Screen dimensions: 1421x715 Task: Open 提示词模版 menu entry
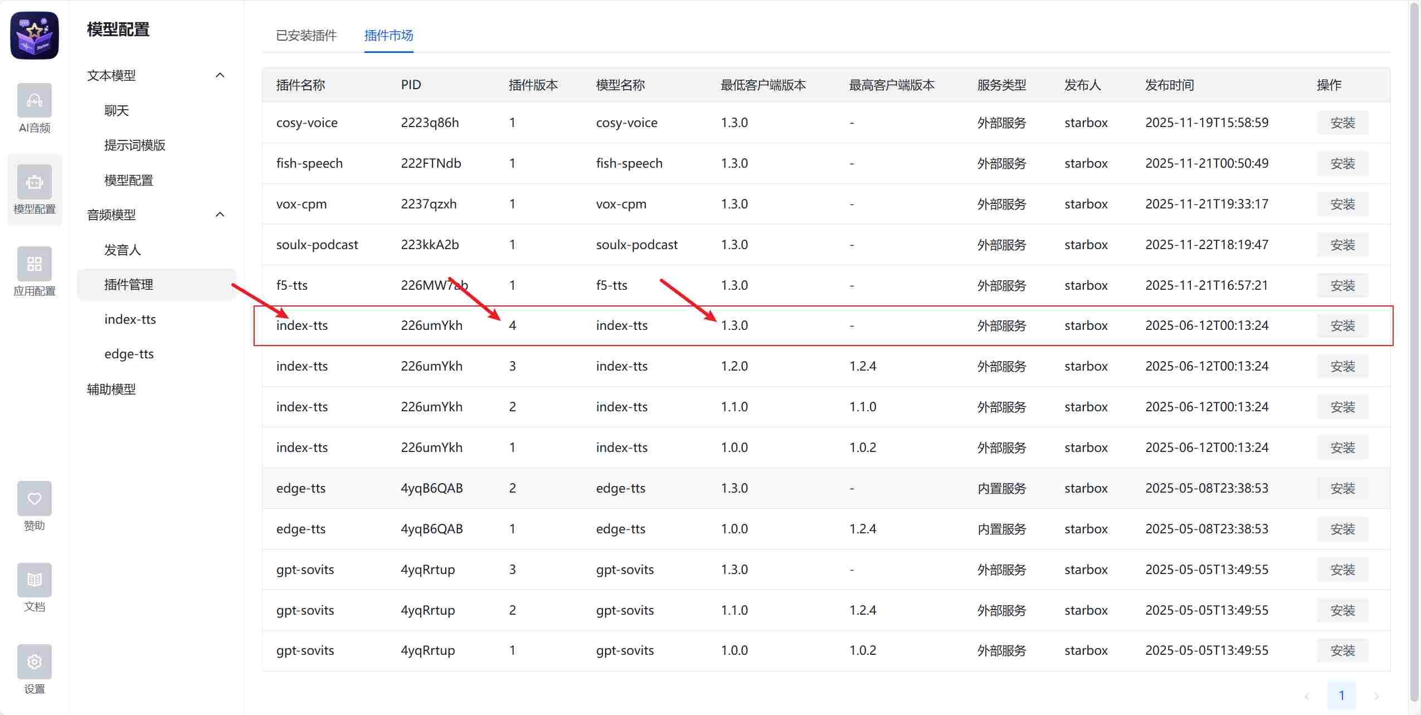click(135, 145)
